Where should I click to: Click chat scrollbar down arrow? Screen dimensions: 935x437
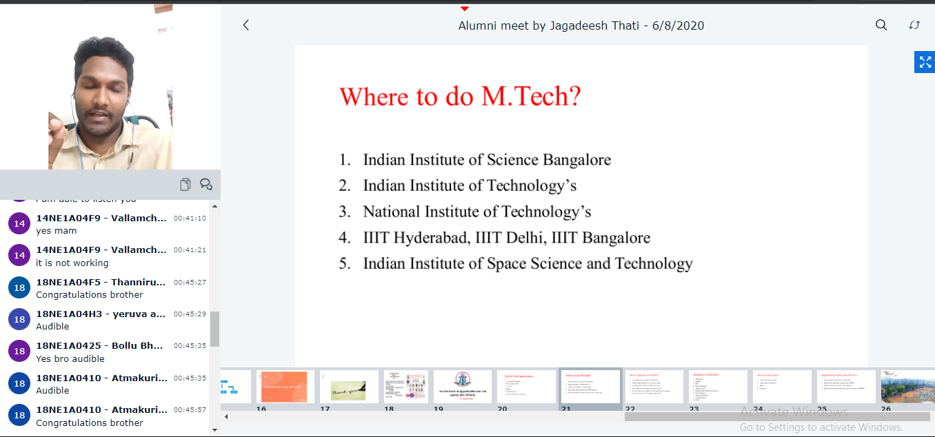tap(214, 431)
